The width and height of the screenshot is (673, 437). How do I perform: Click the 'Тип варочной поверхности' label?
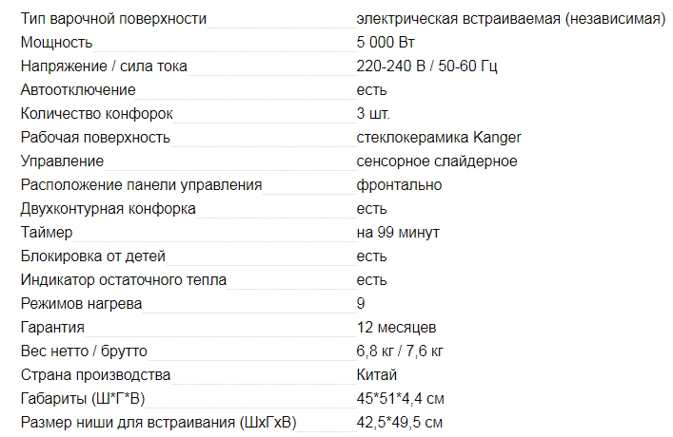tap(113, 18)
